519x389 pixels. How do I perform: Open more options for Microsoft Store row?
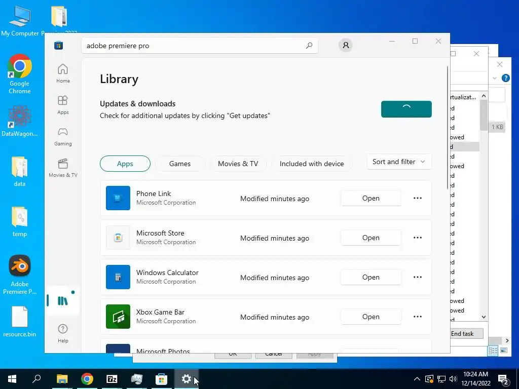(418, 238)
